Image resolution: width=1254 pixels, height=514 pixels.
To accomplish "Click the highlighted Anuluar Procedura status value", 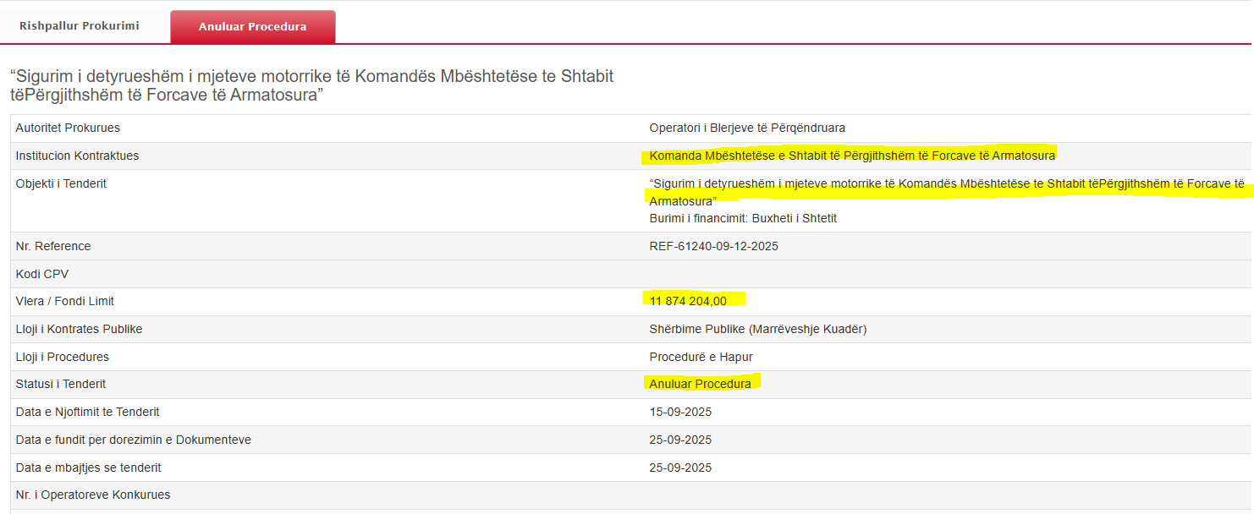I will tap(700, 384).
